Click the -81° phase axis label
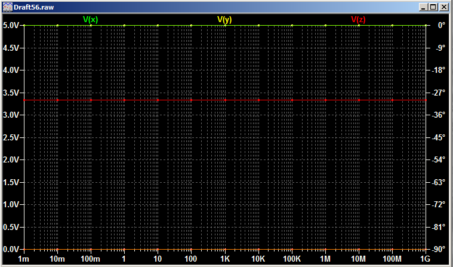 click(x=439, y=227)
